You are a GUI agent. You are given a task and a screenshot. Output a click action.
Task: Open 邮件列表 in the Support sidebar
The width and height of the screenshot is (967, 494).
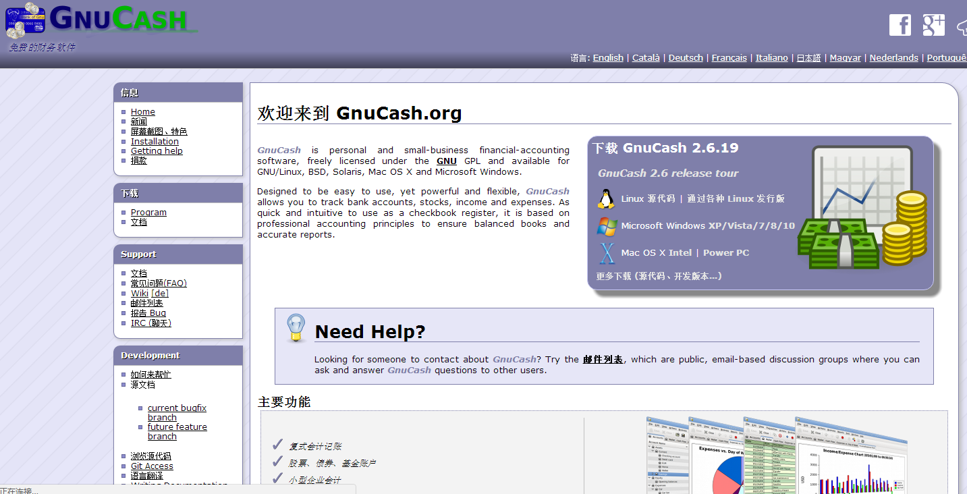click(x=147, y=304)
